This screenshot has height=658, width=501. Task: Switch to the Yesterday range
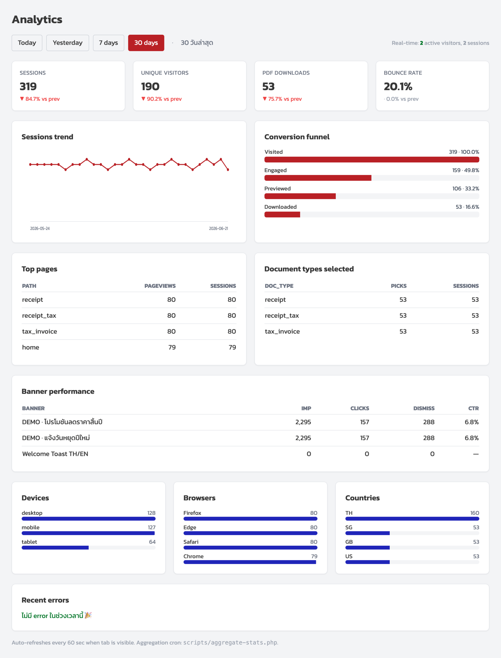tap(67, 43)
